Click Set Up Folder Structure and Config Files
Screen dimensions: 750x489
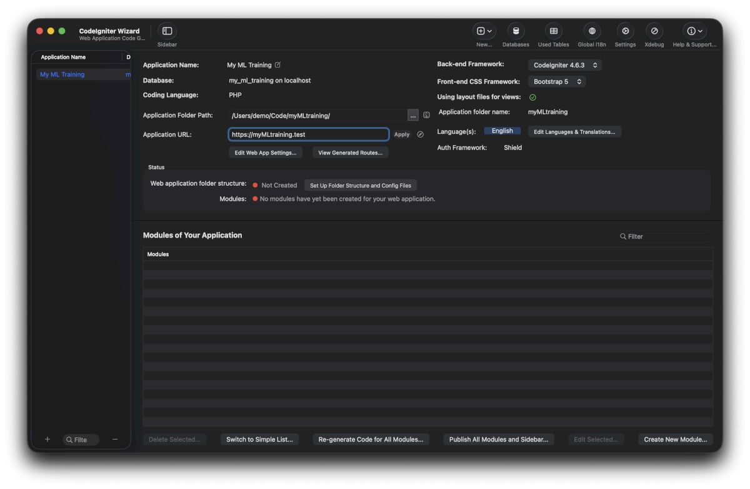[x=361, y=186]
